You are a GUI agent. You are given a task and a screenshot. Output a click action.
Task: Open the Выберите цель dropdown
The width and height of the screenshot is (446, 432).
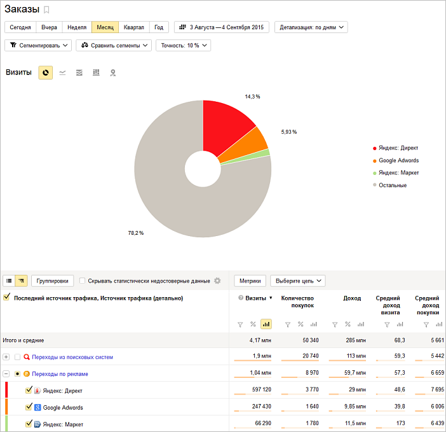pos(298,281)
